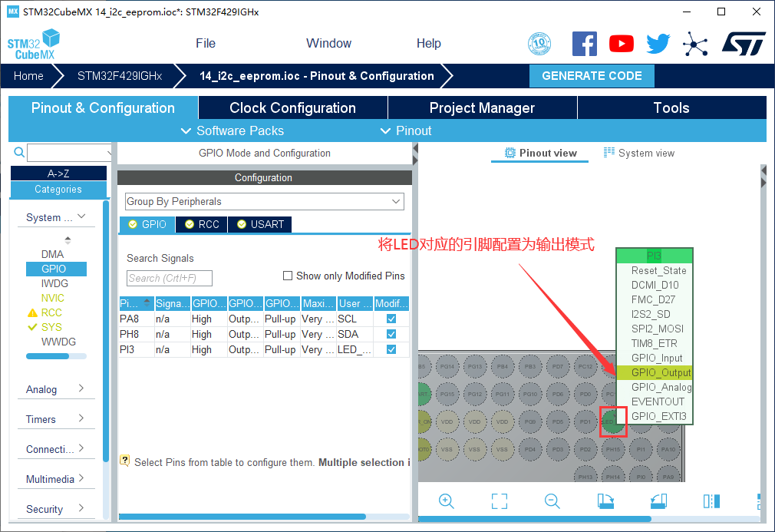Select GPIO_Output from the pin menu
775x532 pixels.
[660, 372]
